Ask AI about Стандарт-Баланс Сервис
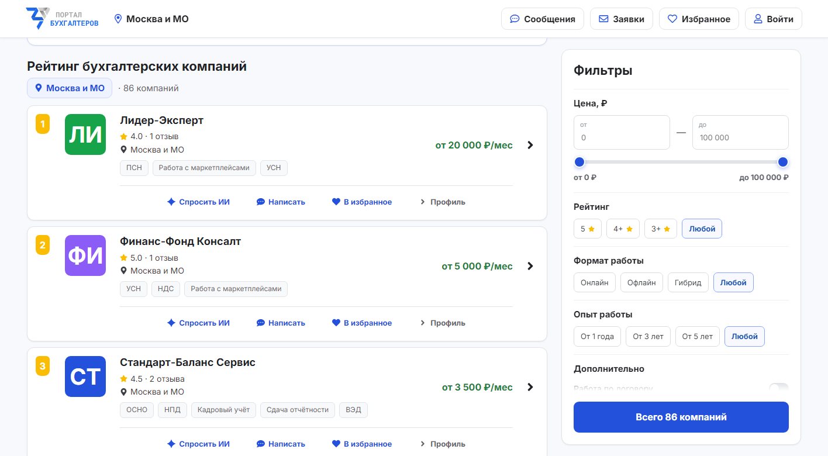This screenshot has height=456, width=828. (198, 444)
